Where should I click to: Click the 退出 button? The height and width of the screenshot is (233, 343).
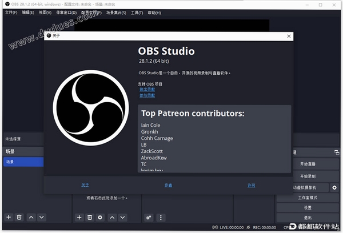pos(308,218)
